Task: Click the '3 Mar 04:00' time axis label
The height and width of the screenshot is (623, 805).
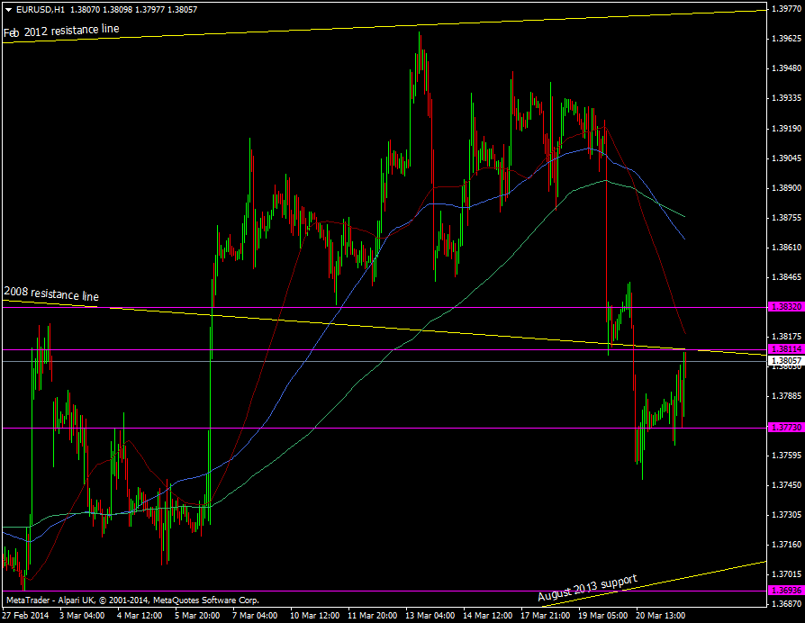Action: pyautogui.click(x=82, y=615)
